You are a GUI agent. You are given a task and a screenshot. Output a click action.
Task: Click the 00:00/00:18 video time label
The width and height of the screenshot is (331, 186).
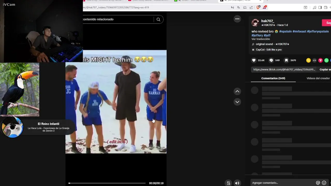(156, 183)
